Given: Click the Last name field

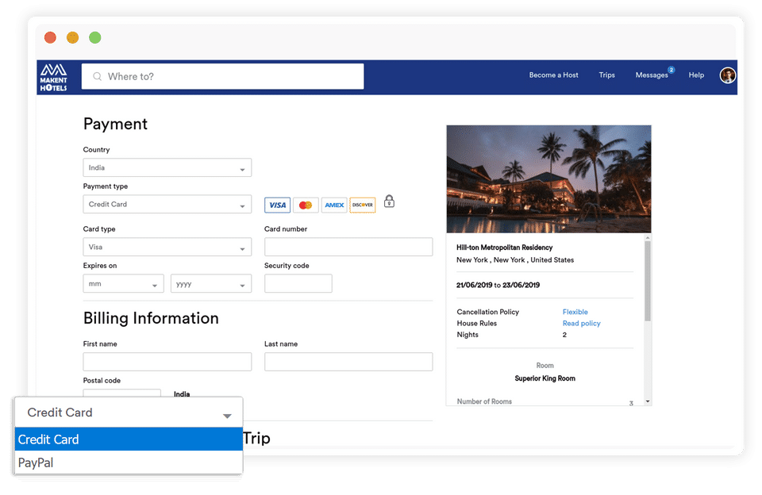Looking at the screenshot, I should (x=348, y=362).
